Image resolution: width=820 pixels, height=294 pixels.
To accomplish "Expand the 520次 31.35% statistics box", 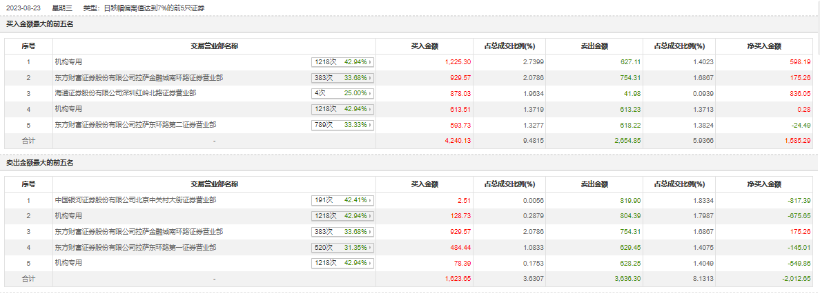I will coord(342,247).
